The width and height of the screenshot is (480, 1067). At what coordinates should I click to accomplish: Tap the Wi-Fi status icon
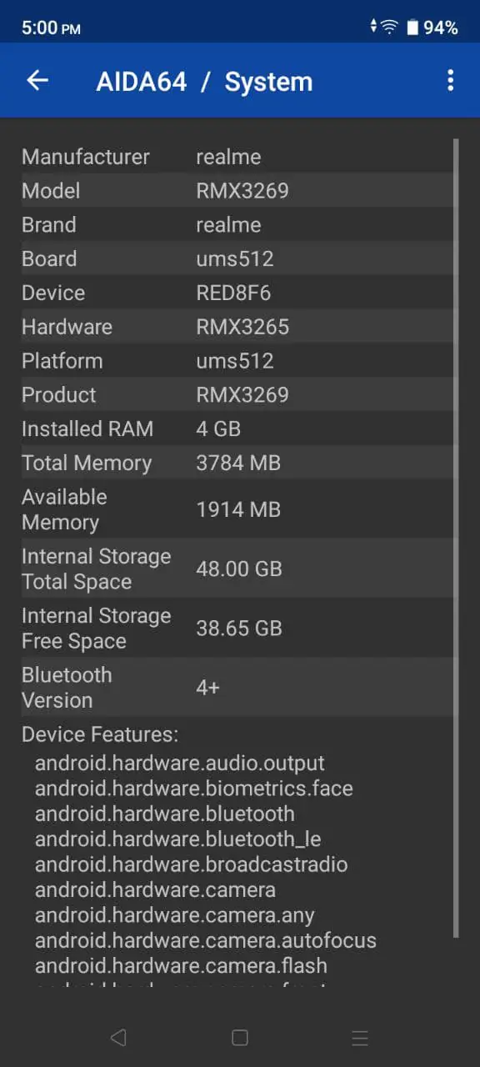click(389, 28)
